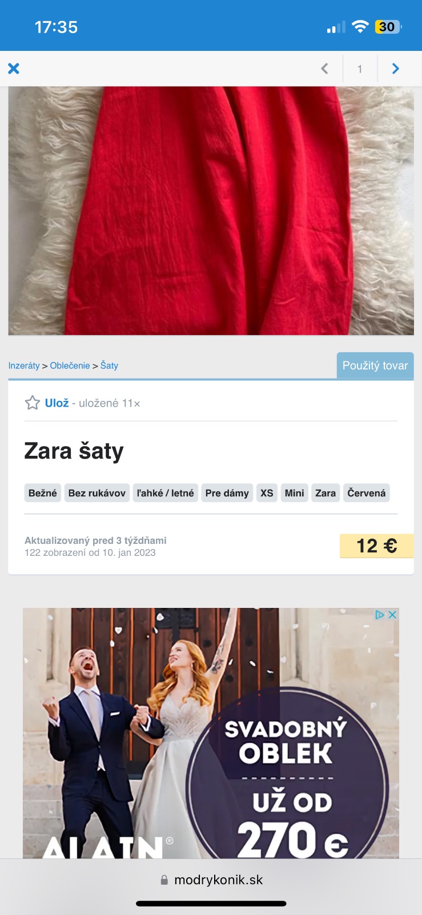This screenshot has width=422, height=915.
Task: Select the Bez rukávov tag
Action: [97, 493]
